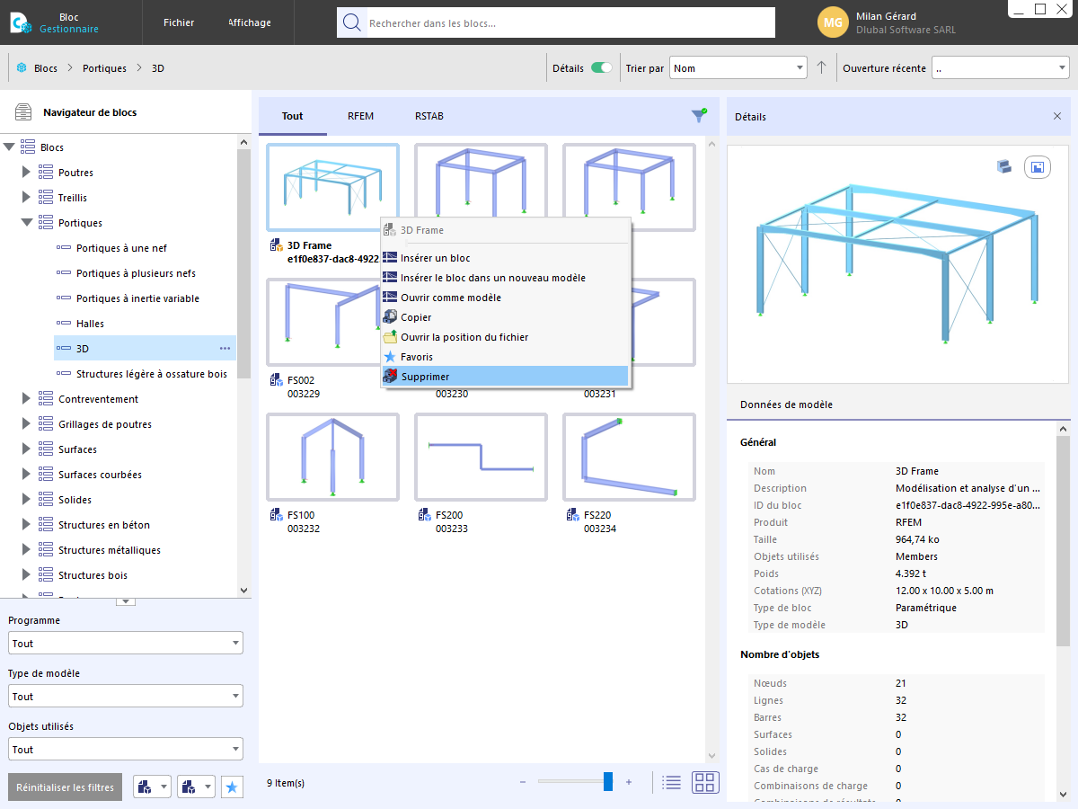Select the 3D Frame block thumbnail

pyautogui.click(x=333, y=188)
